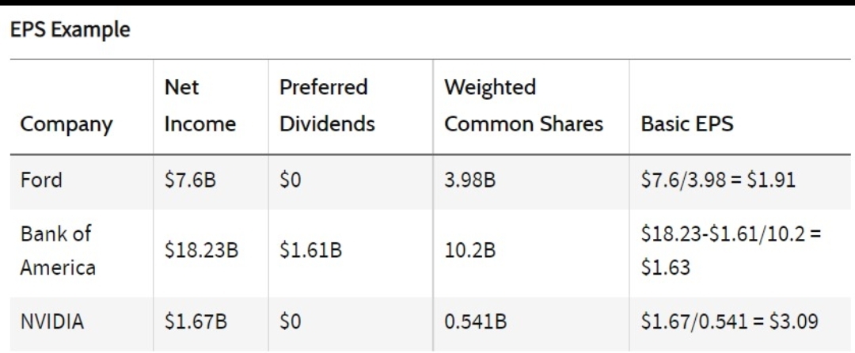Select Ford's 3.98B weighted shares cell

[469, 180]
